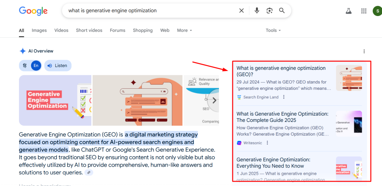Switch AI Overview language to English

tap(36, 66)
